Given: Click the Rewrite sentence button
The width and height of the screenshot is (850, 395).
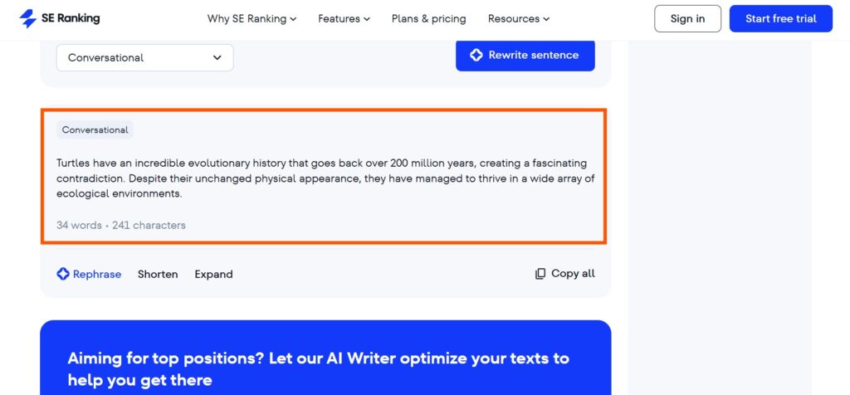Looking at the screenshot, I should click(x=525, y=55).
